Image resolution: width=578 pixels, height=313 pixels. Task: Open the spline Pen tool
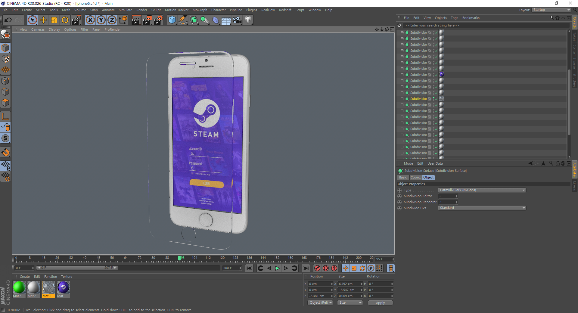[183, 20]
